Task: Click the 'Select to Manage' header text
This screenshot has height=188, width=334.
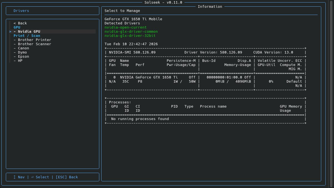Action: tap(122, 11)
